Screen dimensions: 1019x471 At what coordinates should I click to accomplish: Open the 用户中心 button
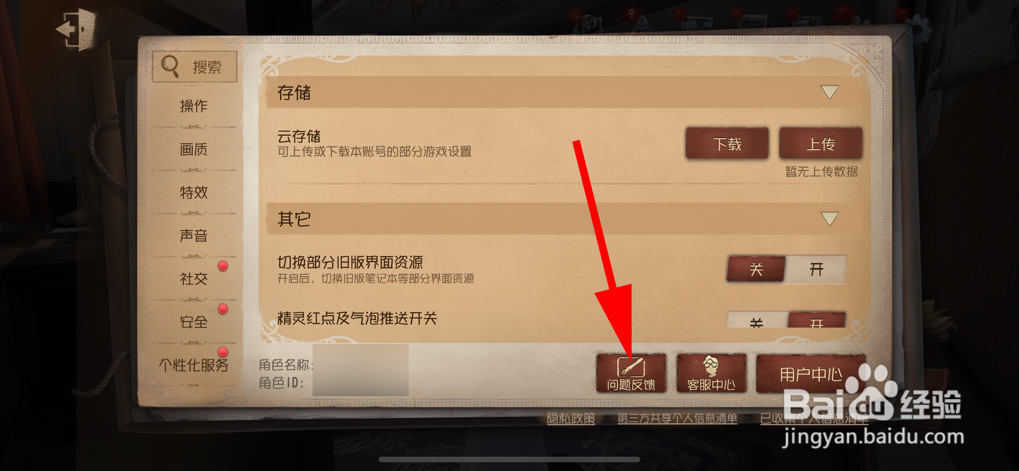pyautogui.click(x=811, y=374)
